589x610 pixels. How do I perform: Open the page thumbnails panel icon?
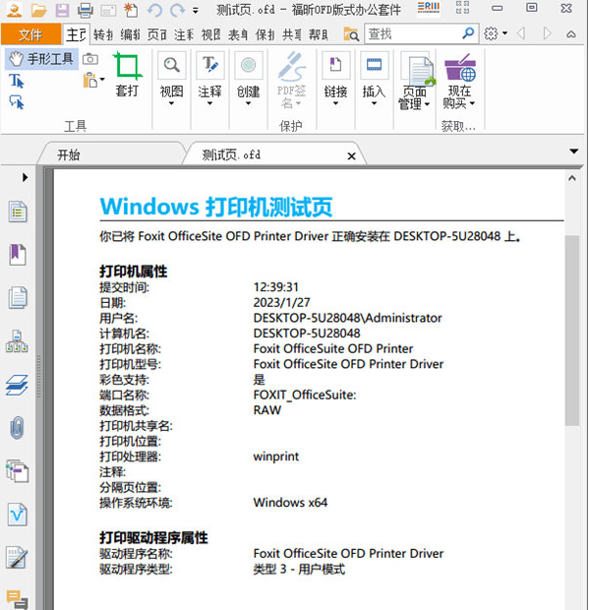tap(18, 297)
